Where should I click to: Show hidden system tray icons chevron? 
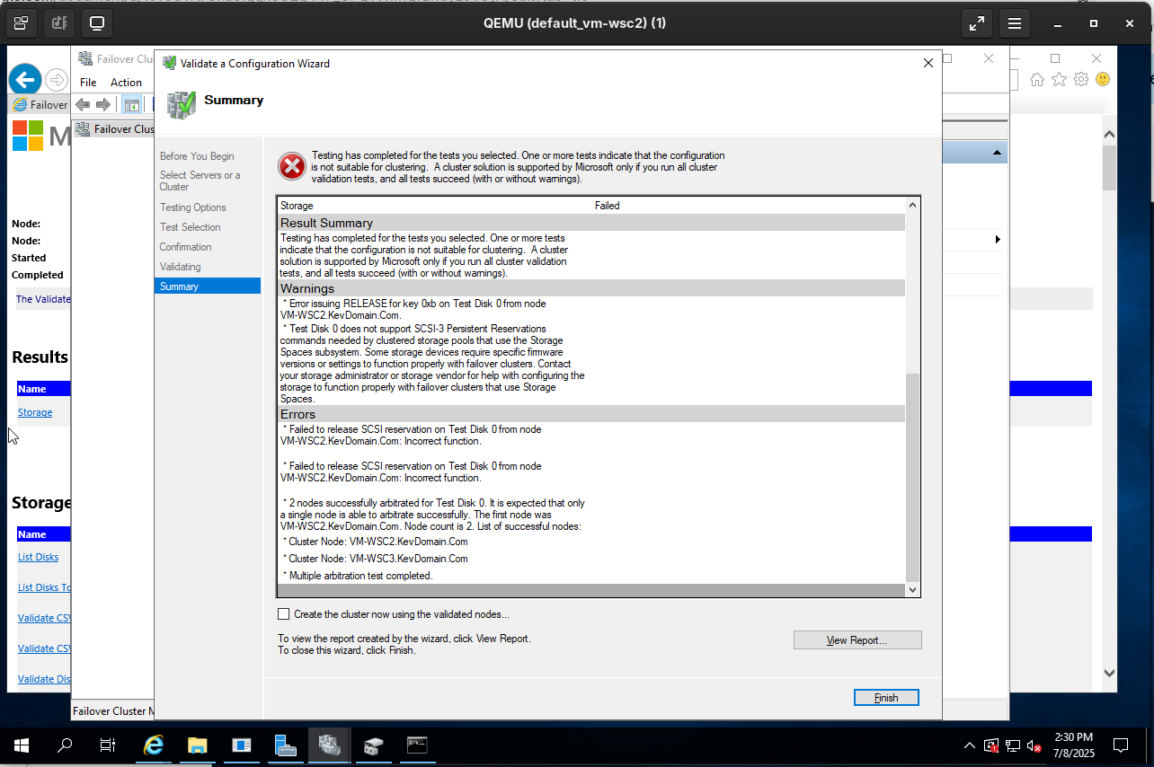pyautogui.click(x=969, y=745)
